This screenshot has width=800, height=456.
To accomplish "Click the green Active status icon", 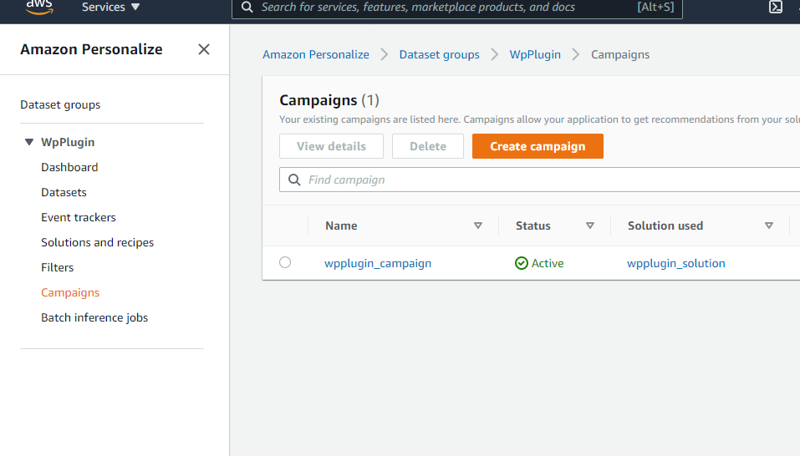I will tap(522, 263).
